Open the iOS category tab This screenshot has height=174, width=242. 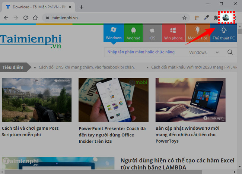point(152,33)
